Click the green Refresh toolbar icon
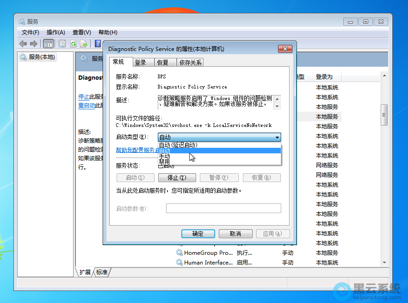This screenshot has height=303, width=408. tap(73, 44)
